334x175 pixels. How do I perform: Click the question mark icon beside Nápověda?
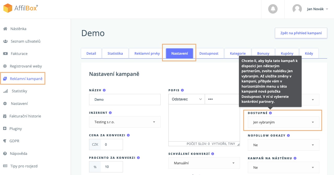point(5,154)
